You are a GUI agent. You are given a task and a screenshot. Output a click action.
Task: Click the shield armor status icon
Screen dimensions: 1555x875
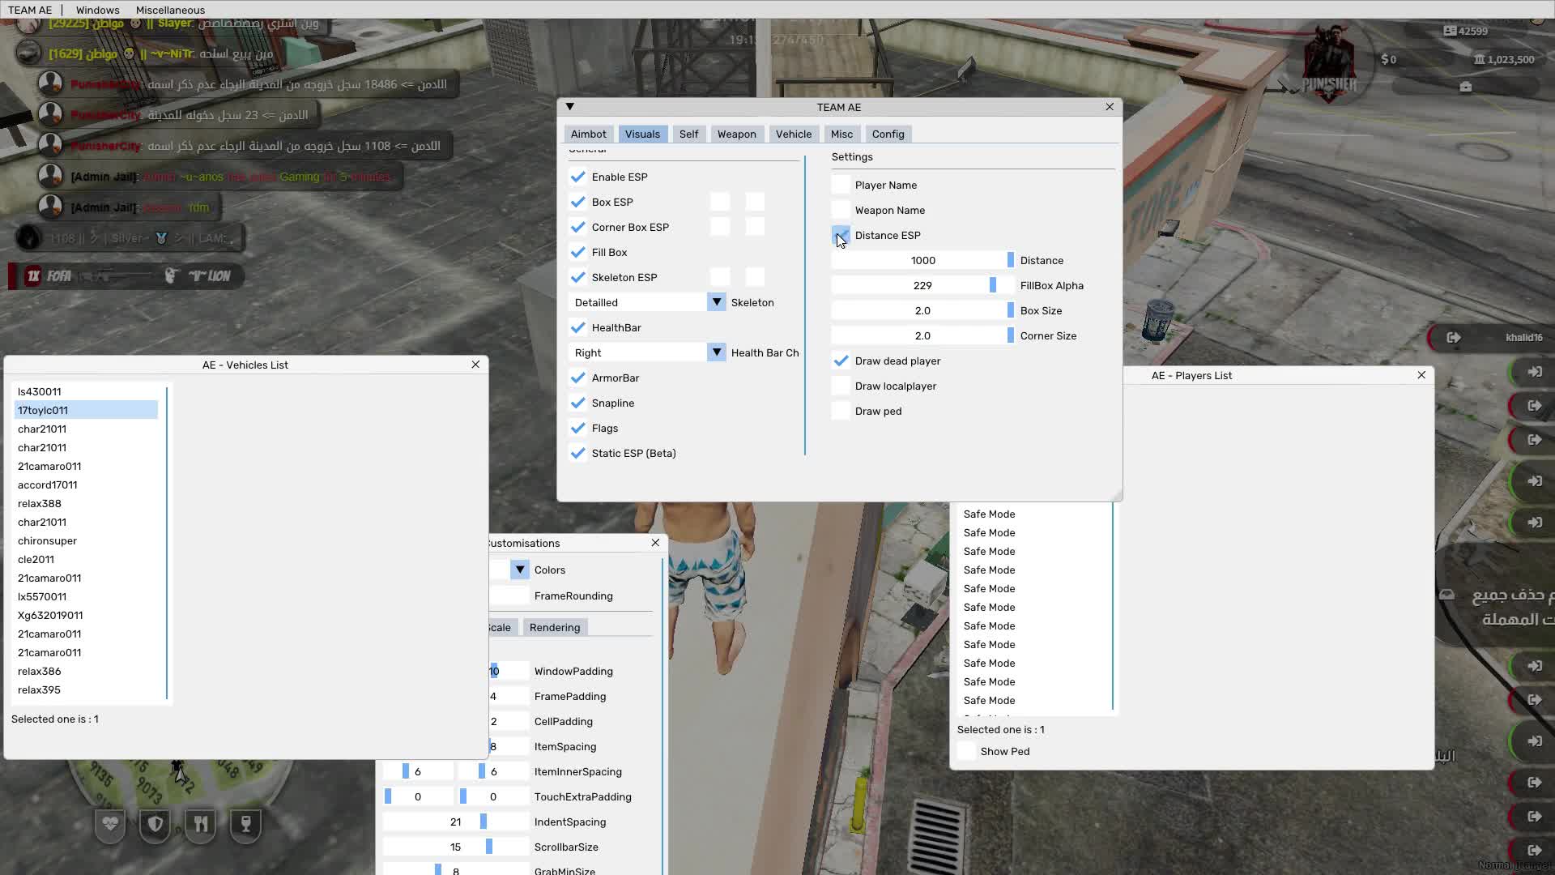click(155, 824)
